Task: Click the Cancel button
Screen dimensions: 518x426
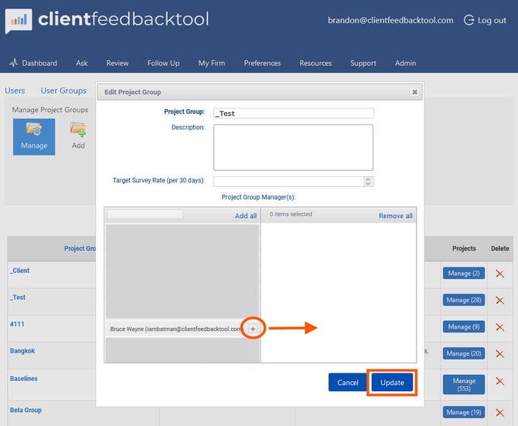Action: [348, 383]
